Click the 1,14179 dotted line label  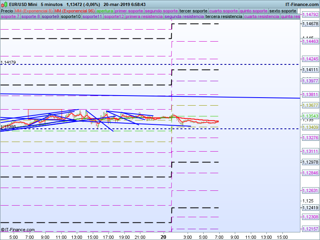click(8, 62)
